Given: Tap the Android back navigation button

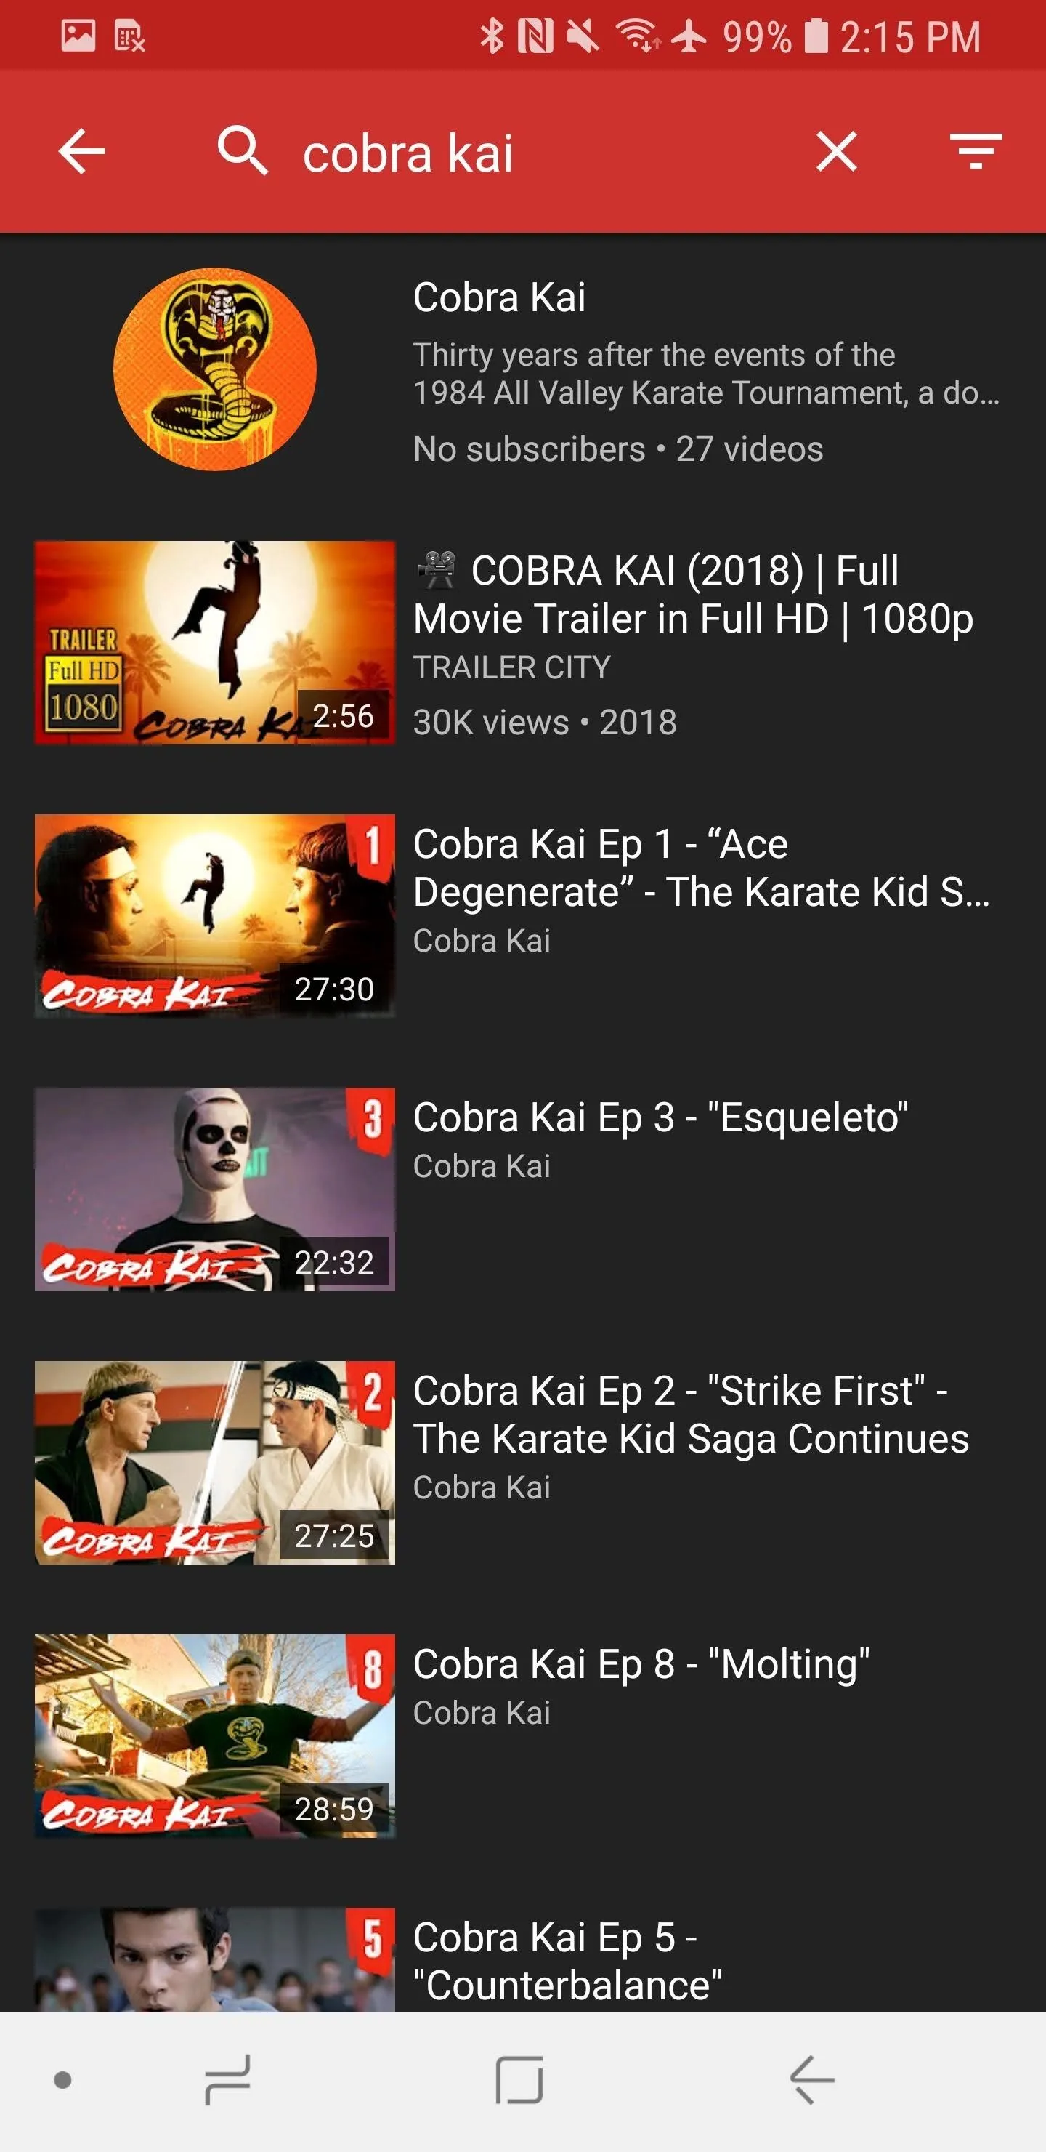Looking at the screenshot, I should click(811, 2080).
